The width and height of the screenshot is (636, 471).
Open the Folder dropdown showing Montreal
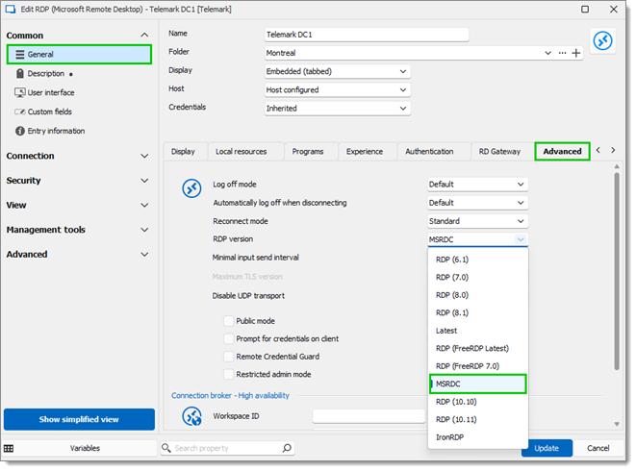click(547, 53)
